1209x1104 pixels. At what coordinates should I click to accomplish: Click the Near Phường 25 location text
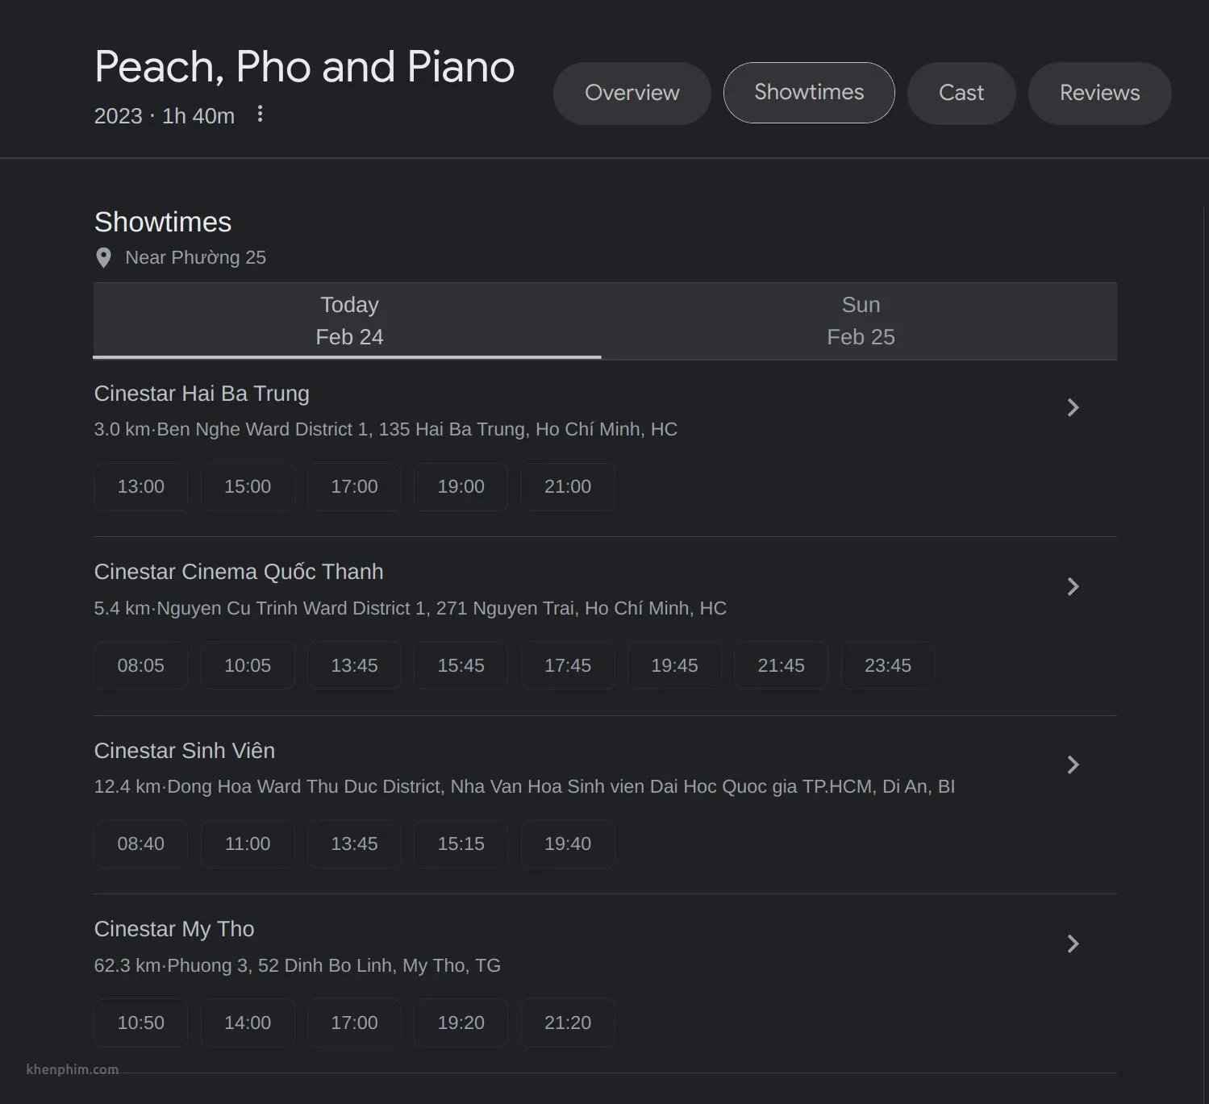coord(195,258)
